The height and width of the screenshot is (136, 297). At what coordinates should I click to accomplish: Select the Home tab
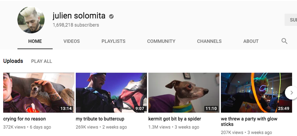35,41
